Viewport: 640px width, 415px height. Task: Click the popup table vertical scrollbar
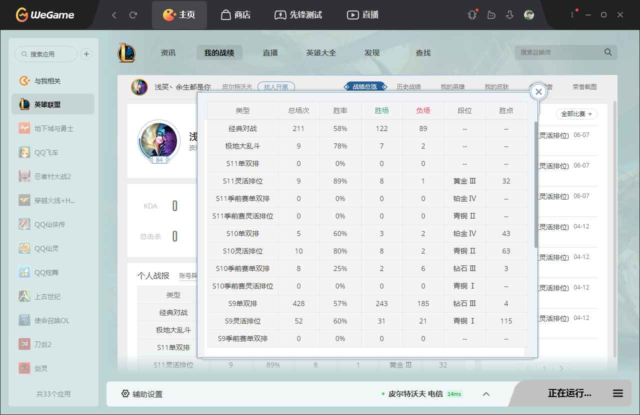pyautogui.click(x=536, y=184)
